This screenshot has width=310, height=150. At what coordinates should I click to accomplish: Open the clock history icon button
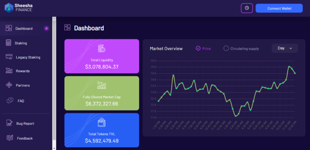(247, 8)
